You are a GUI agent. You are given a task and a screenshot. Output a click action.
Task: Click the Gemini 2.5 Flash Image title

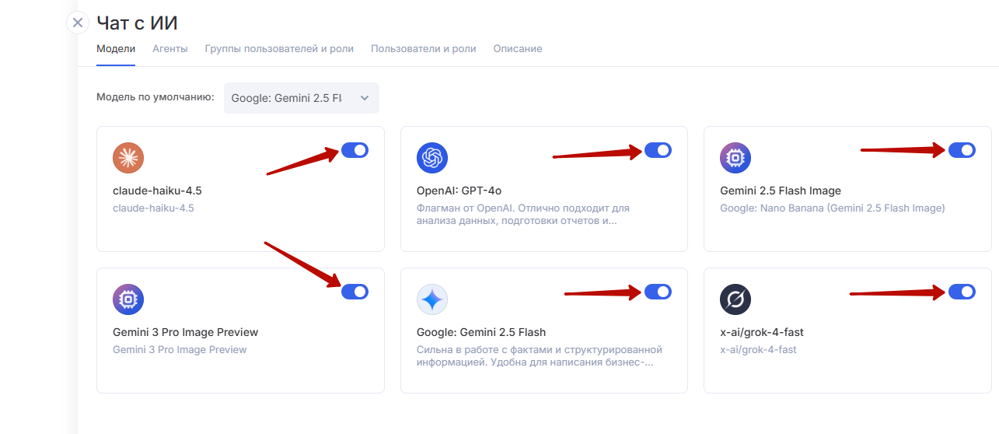tap(781, 191)
